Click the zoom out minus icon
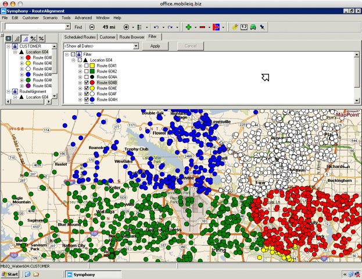Screen dimensions: 362x279 (x=92, y=27)
